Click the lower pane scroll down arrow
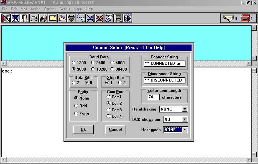Image resolution: width=258 pixels, height=164 pixels. [x=254, y=155]
